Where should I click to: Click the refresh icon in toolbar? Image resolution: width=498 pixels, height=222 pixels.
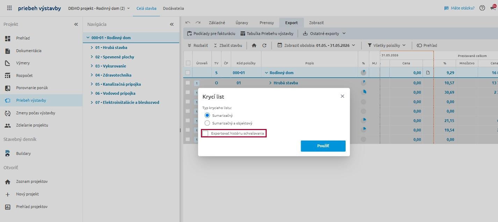[x=264, y=45]
